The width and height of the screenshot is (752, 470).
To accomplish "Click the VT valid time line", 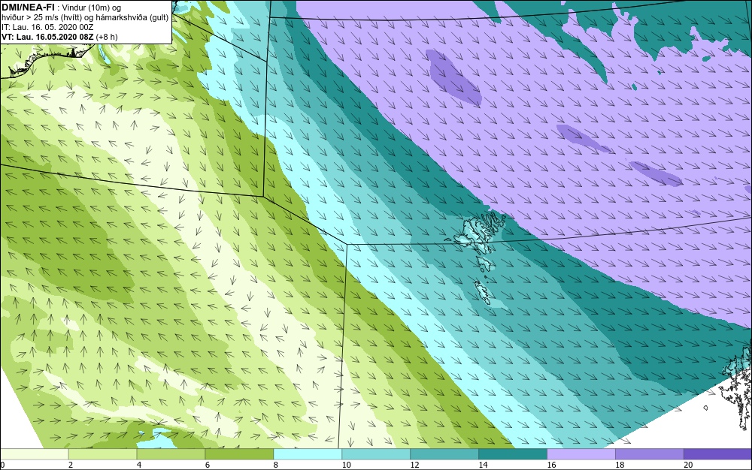I will (59, 37).
